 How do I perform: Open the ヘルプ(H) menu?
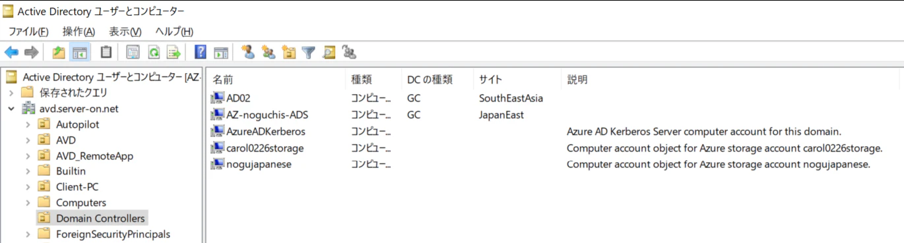point(174,31)
